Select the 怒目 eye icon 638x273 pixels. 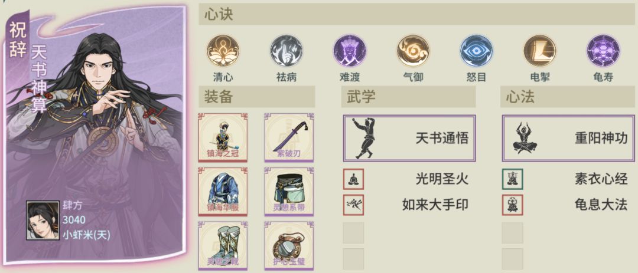(477, 51)
